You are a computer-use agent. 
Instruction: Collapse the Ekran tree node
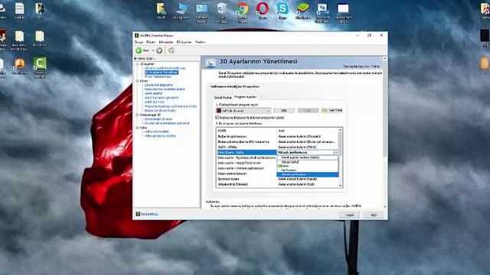click(x=137, y=81)
